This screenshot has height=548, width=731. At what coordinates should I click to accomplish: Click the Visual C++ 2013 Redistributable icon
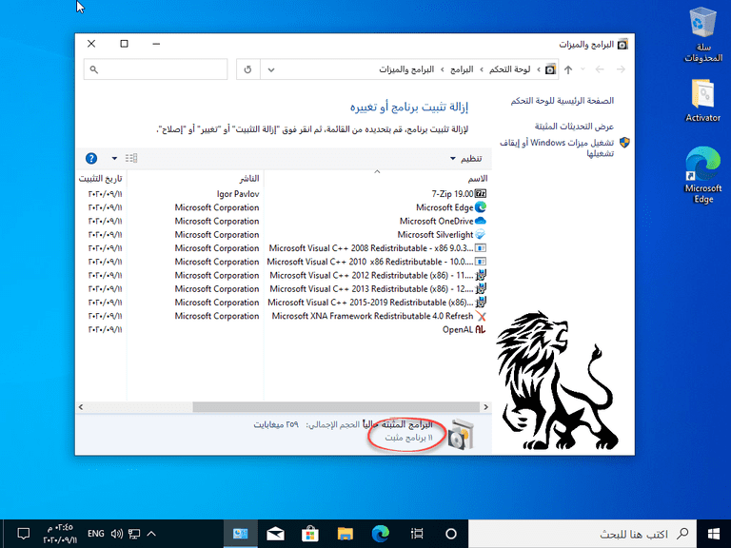(480, 288)
